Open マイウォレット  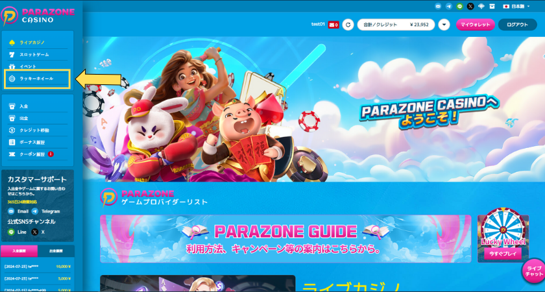coord(475,25)
